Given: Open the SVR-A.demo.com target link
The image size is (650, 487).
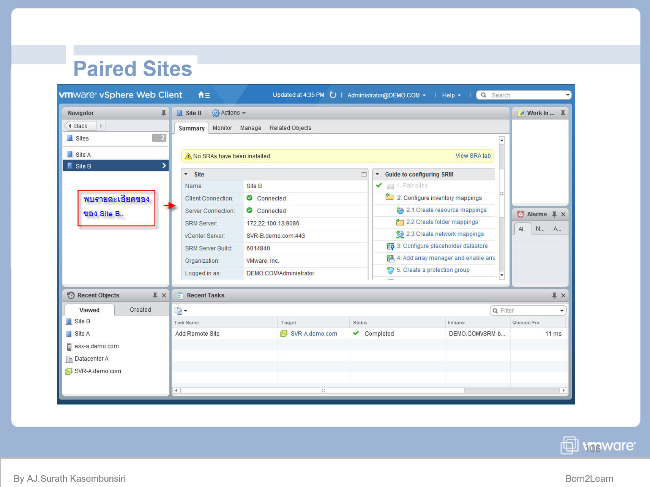Looking at the screenshot, I should pos(314,334).
